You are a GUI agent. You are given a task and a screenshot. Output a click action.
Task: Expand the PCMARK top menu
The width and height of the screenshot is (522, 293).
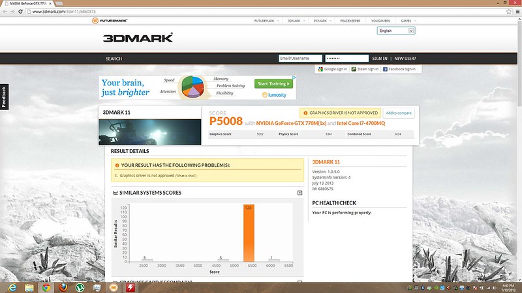(x=322, y=21)
